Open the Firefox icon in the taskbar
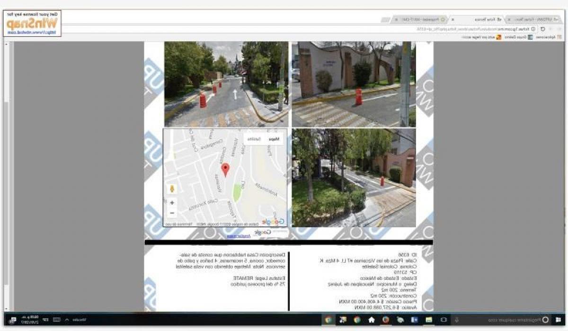568x331 pixels. [386, 320]
